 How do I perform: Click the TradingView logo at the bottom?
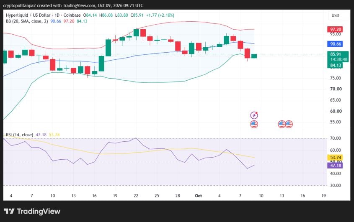tap(32, 212)
